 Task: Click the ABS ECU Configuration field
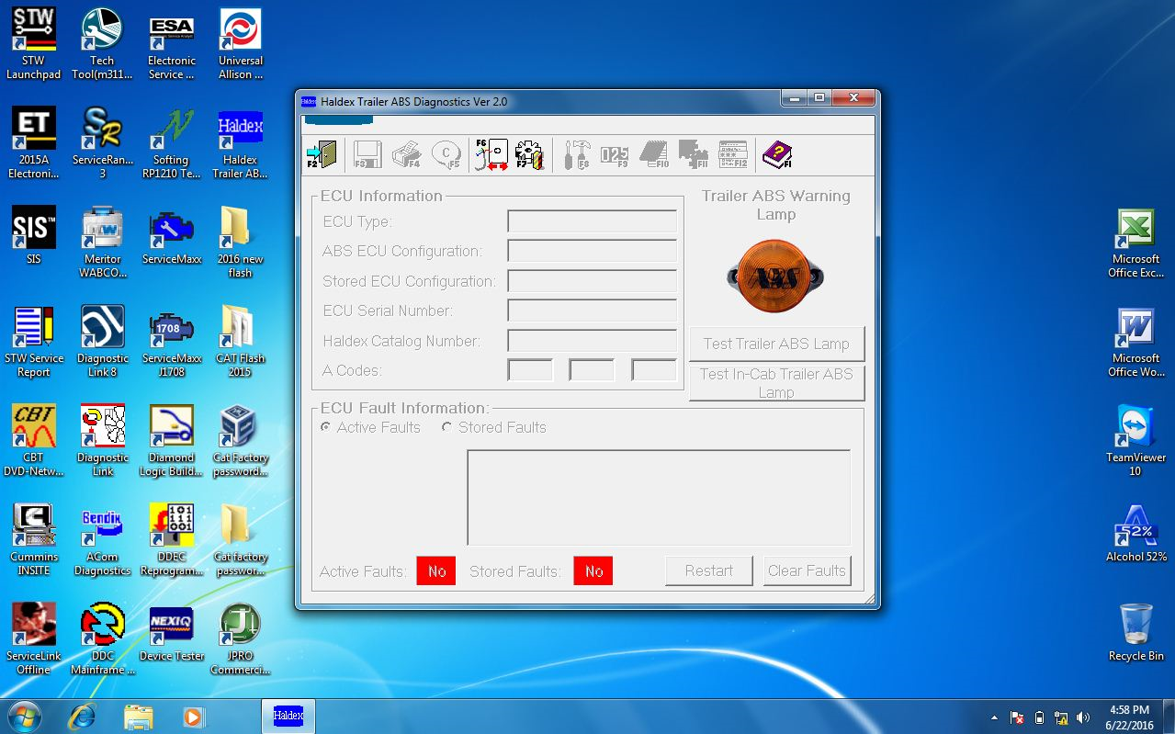pos(593,251)
